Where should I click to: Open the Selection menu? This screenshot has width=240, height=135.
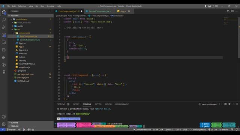click(22, 6)
